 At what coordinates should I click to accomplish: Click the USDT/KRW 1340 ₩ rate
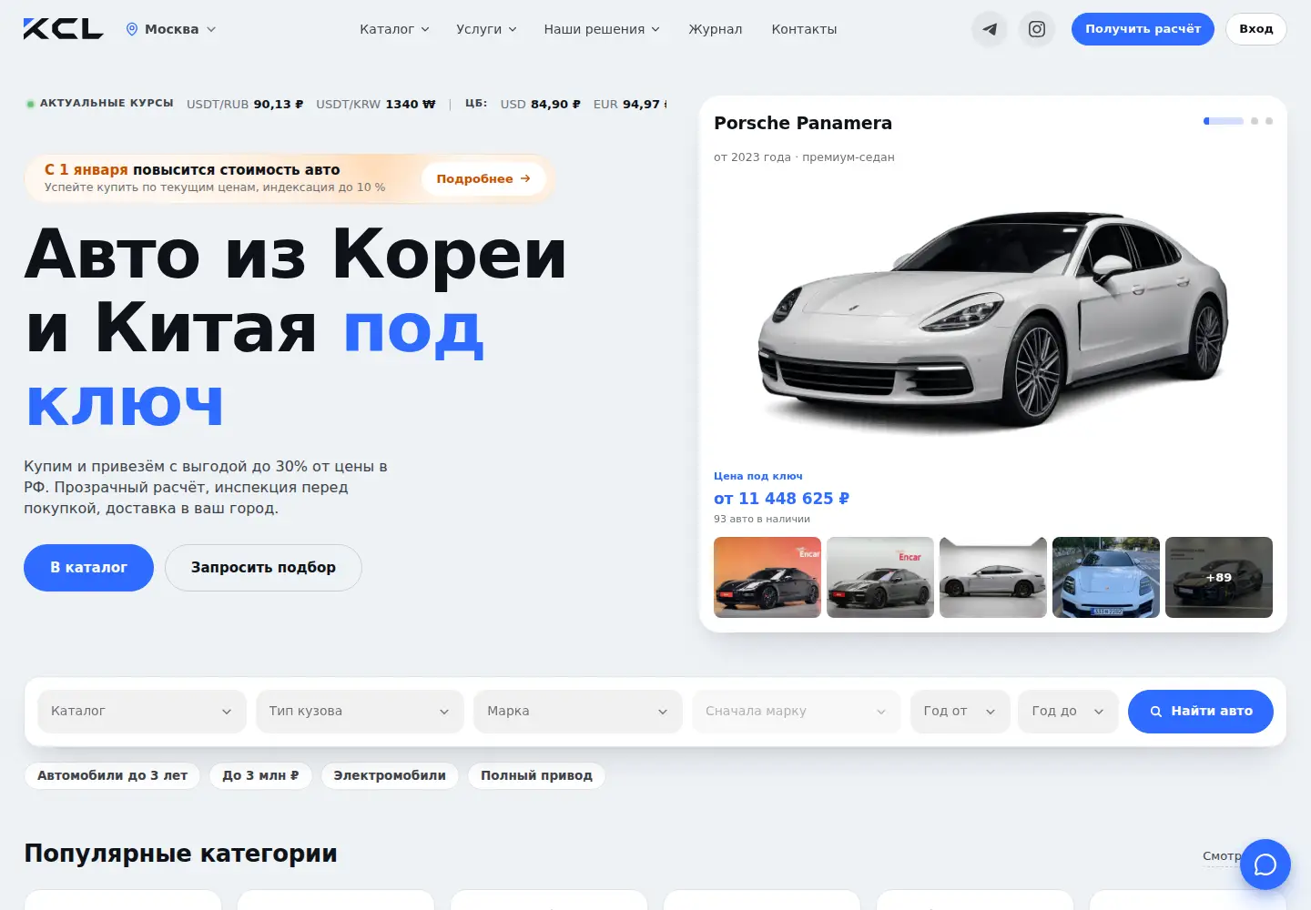[376, 104]
